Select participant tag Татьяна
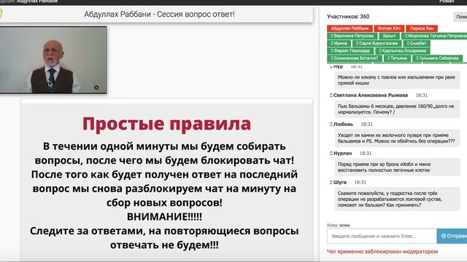The height and width of the screenshot is (262, 467). (397, 58)
